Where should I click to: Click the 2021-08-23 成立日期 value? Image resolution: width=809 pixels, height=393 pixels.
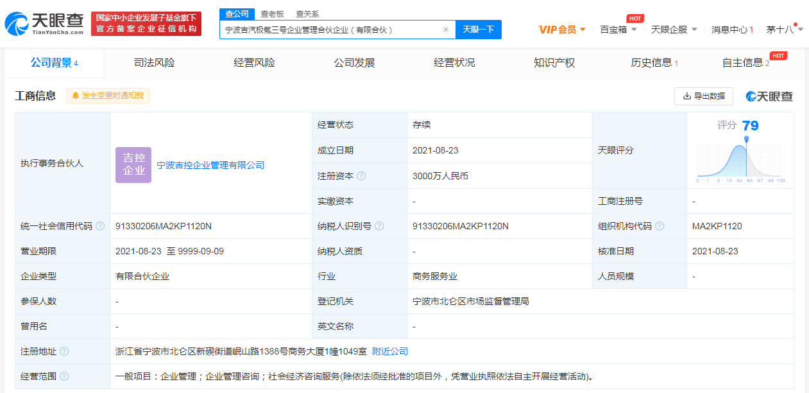(436, 151)
